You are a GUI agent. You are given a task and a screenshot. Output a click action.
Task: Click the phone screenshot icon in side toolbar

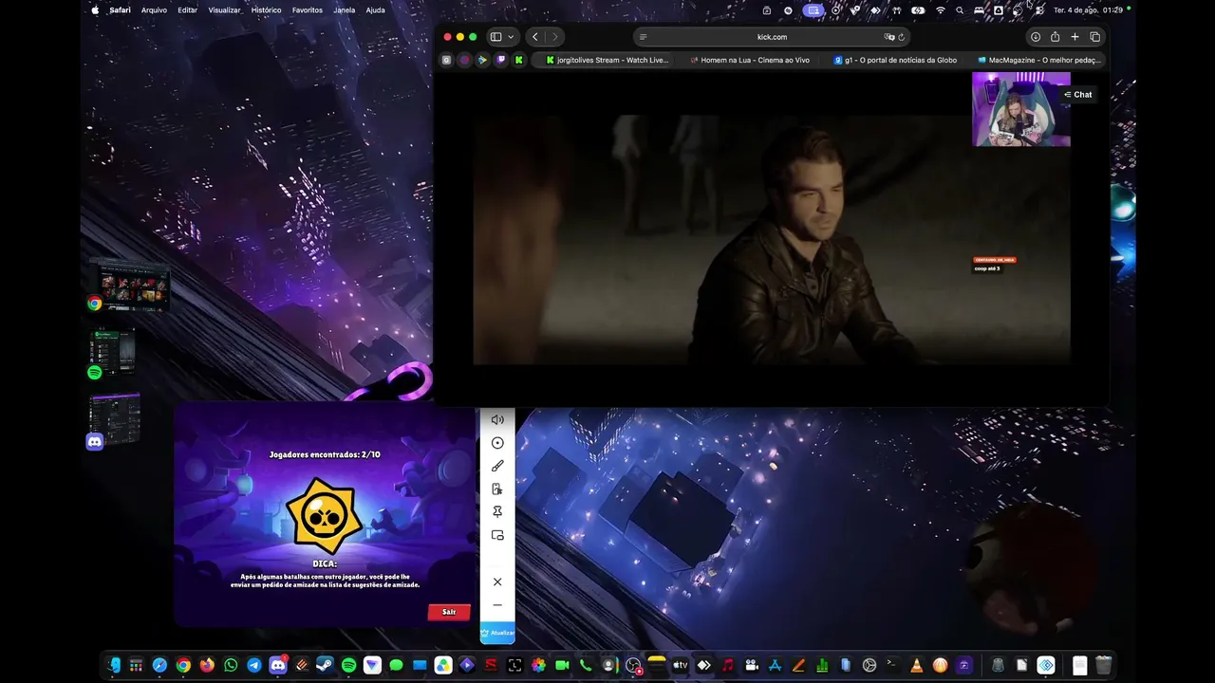(497, 489)
